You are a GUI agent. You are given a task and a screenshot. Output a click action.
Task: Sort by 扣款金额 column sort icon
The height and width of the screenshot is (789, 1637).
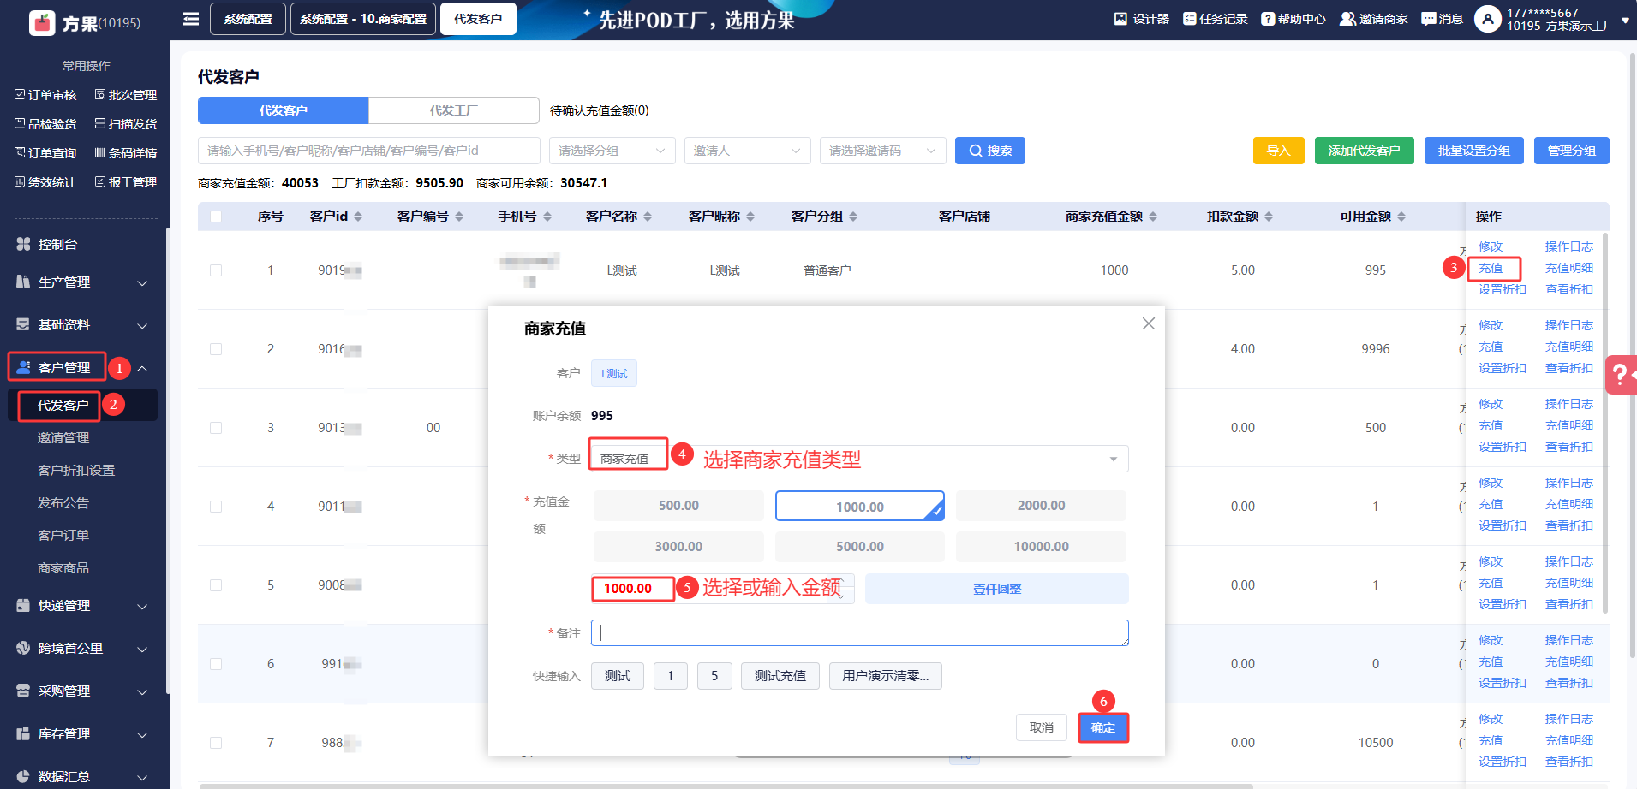click(1269, 217)
